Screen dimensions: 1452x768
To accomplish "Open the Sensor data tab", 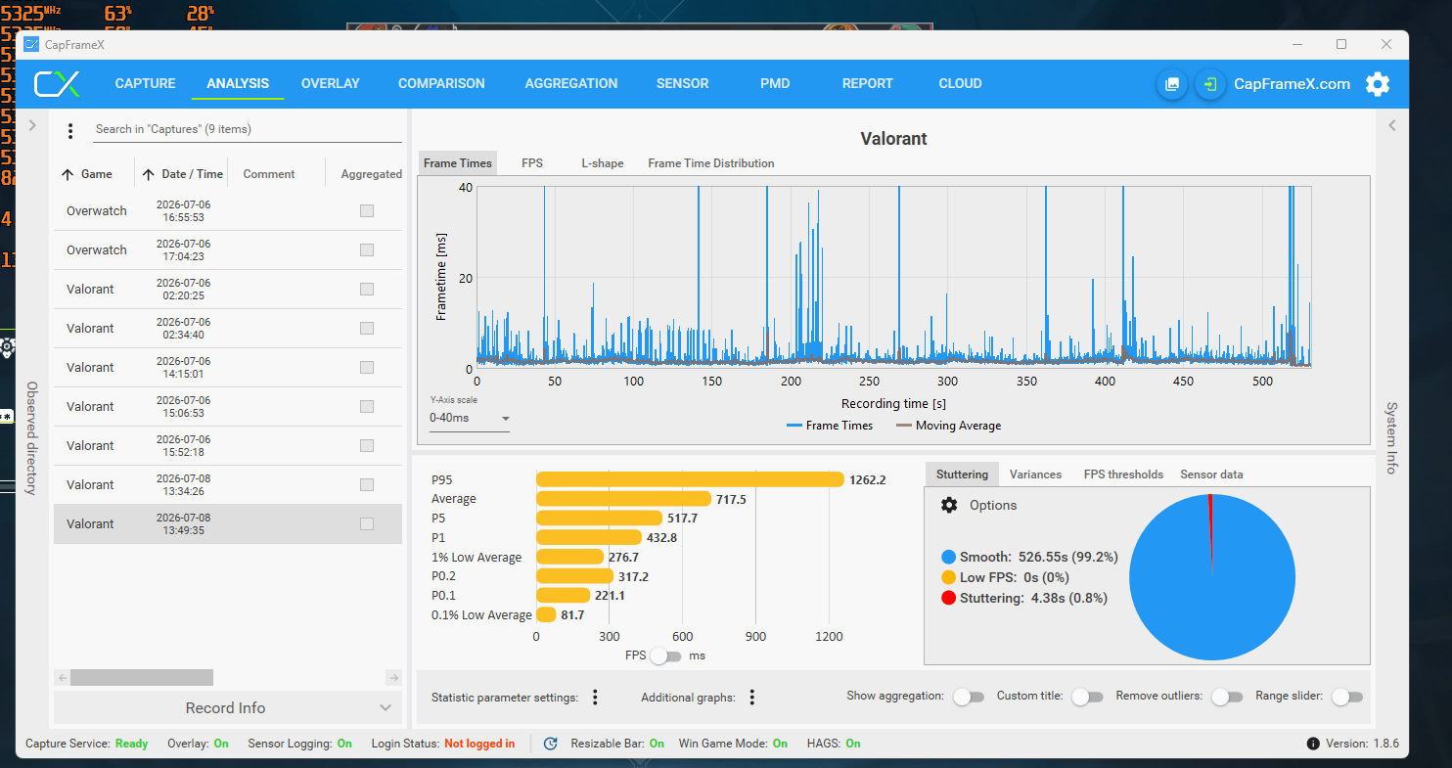I will tap(1211, 474).
